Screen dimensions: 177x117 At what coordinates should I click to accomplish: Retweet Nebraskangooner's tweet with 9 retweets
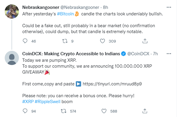[x=65, y=41]
